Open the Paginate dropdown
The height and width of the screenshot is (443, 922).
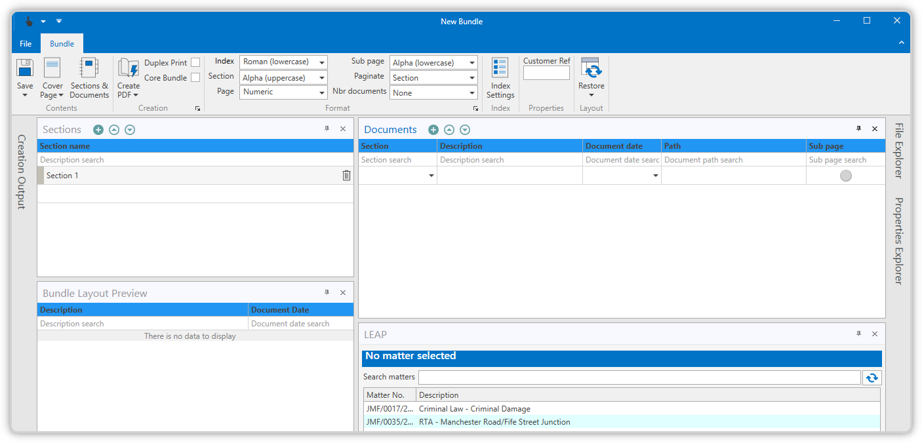(433, 78)
